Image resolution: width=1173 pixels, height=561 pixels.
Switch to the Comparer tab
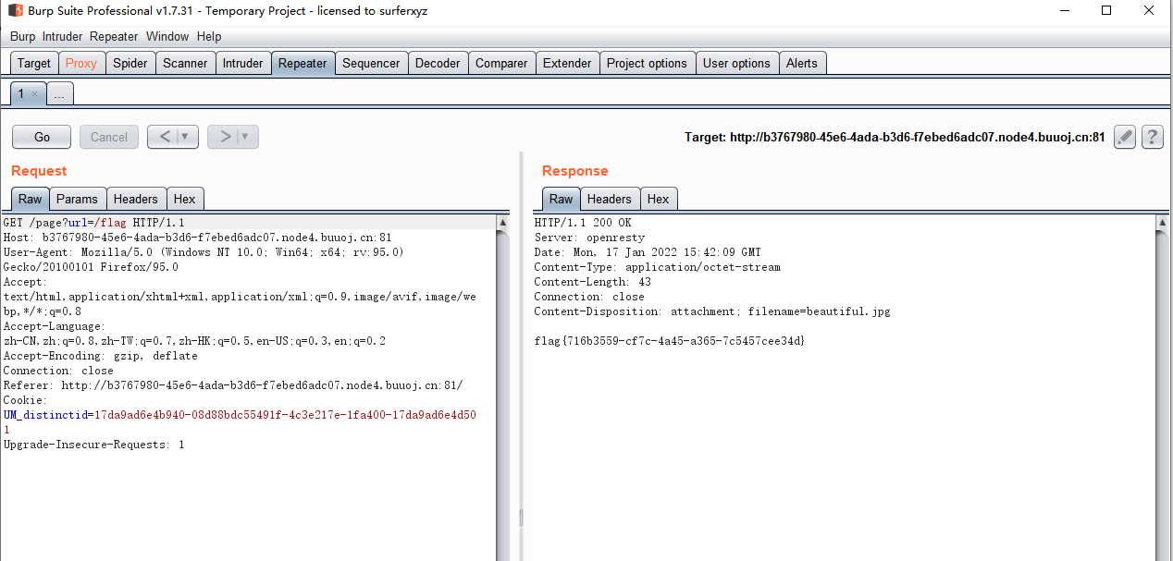click(x=501, y=63)
